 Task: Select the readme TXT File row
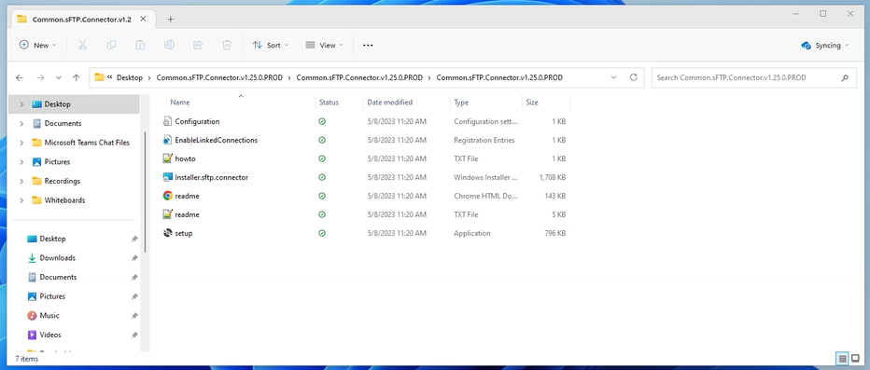[365, 215]
